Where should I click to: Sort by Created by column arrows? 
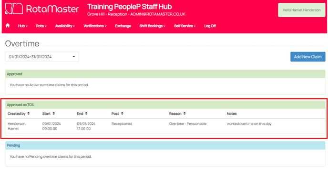[x=29, y=113]
